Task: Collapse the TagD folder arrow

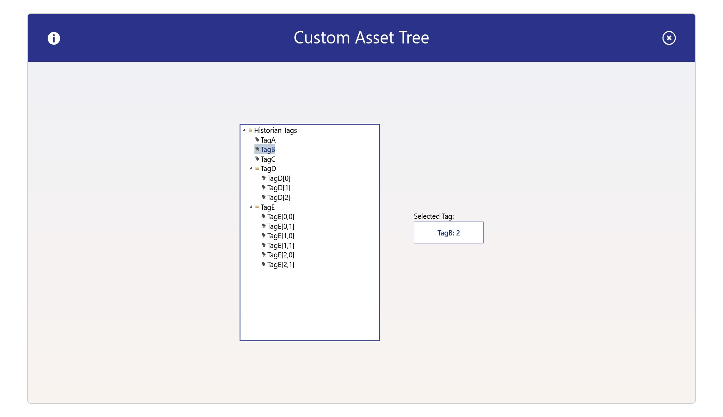Action: [251, 168]
